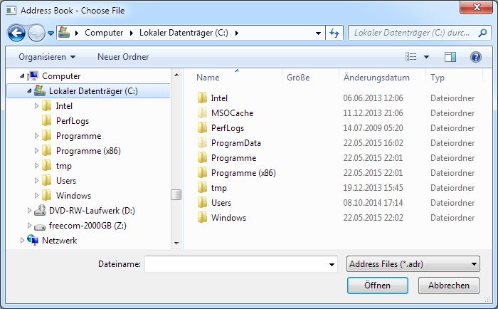The image size is (498, 309).
Task: Select MSOCache folder in file list
Action: [232, 113]
